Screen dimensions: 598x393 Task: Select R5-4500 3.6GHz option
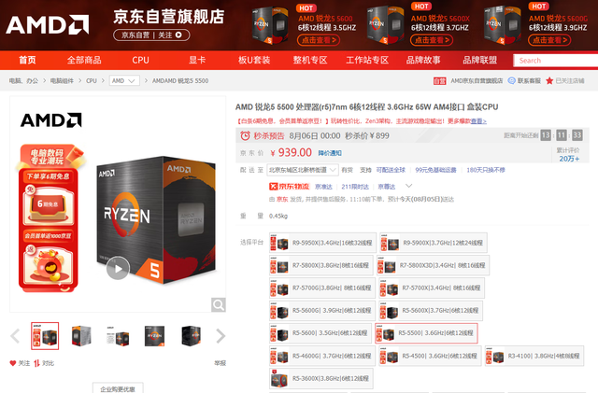tap(430, 356)
